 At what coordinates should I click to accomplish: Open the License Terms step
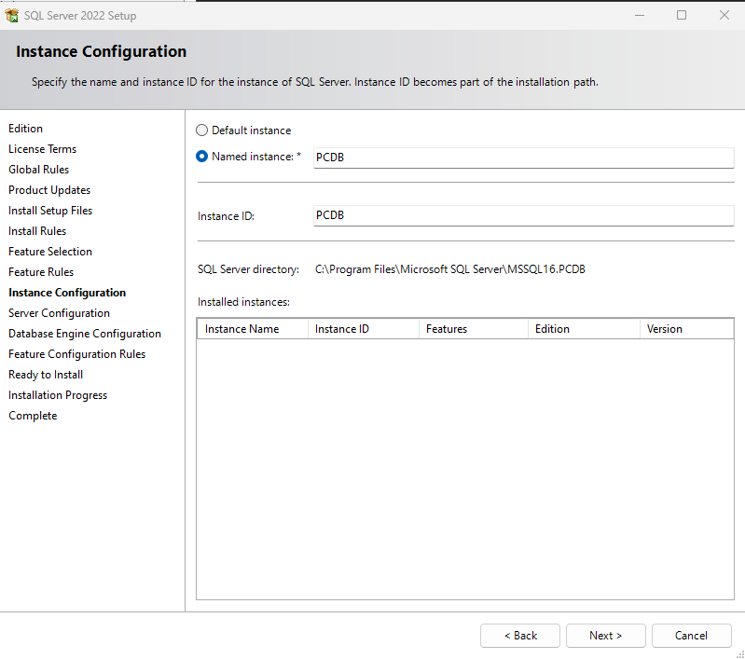coord(42,149)
